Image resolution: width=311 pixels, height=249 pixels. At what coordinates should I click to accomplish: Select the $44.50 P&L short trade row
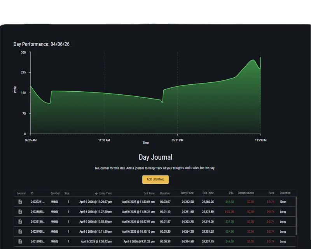155,202
